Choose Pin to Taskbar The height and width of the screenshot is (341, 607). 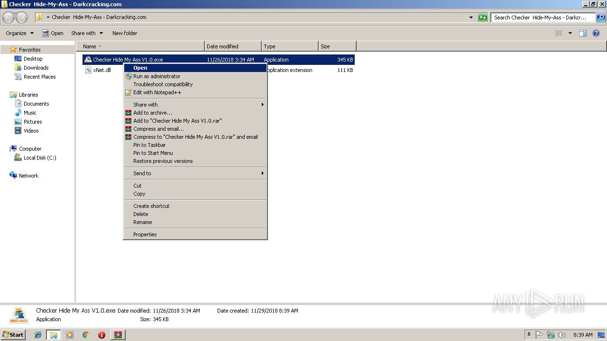click(195, 145)
